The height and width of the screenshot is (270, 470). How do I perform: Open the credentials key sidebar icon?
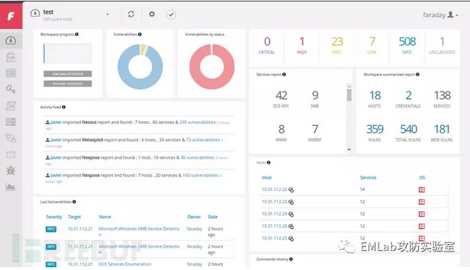pyautogui.click(x=11, y=89)
